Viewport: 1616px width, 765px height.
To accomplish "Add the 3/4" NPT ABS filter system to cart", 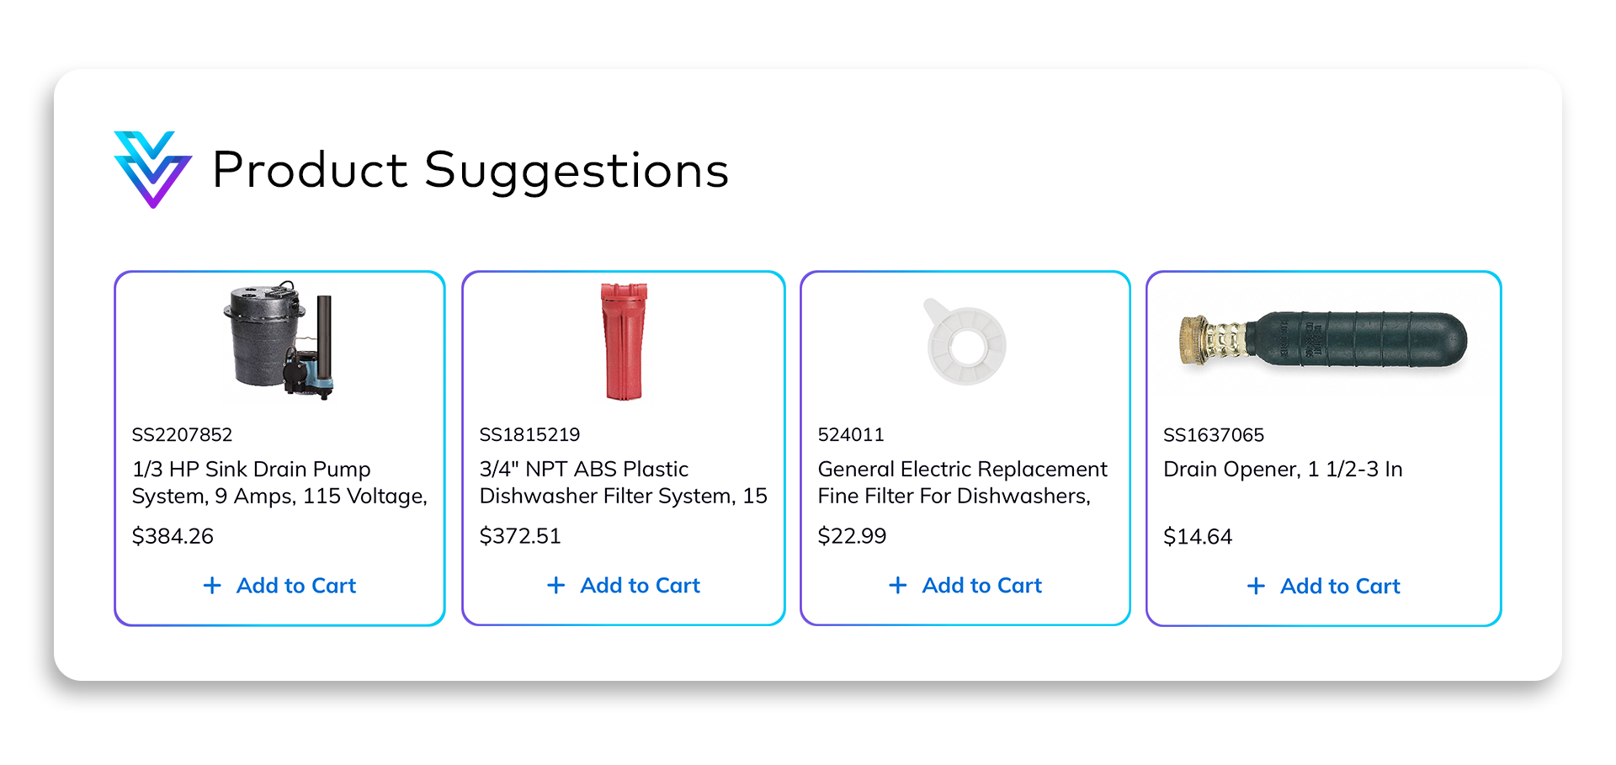I will pyautogui.click(x=624, y=586).
